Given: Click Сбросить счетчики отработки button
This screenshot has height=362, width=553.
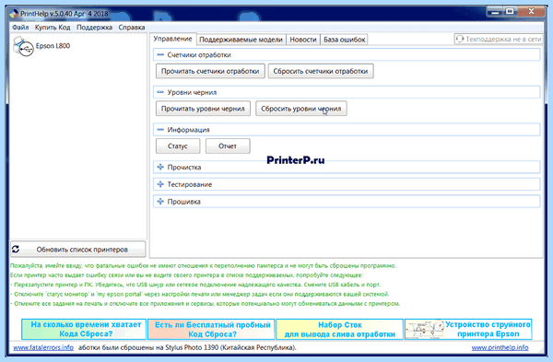Looking at the screenshot, I should coord(321,71).
